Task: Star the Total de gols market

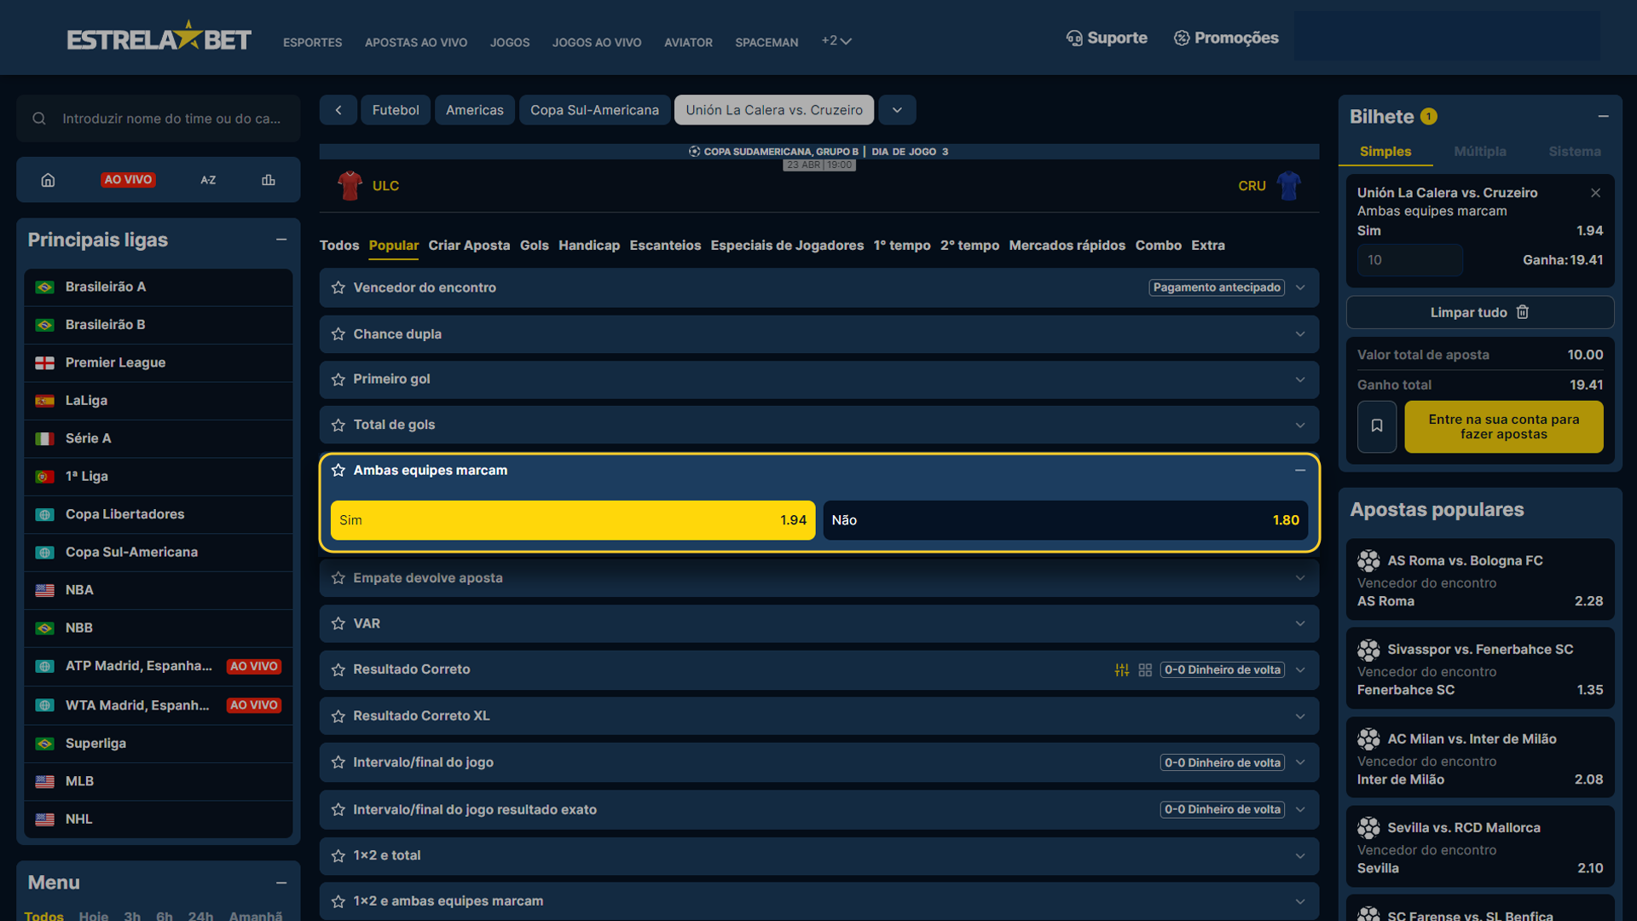Action: (x=338, y=425)
